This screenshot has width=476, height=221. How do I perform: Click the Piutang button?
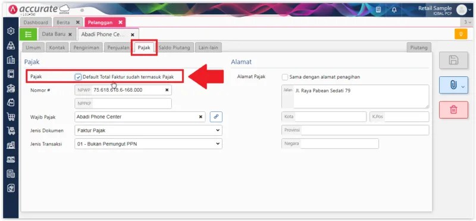[x=419, y=48]
